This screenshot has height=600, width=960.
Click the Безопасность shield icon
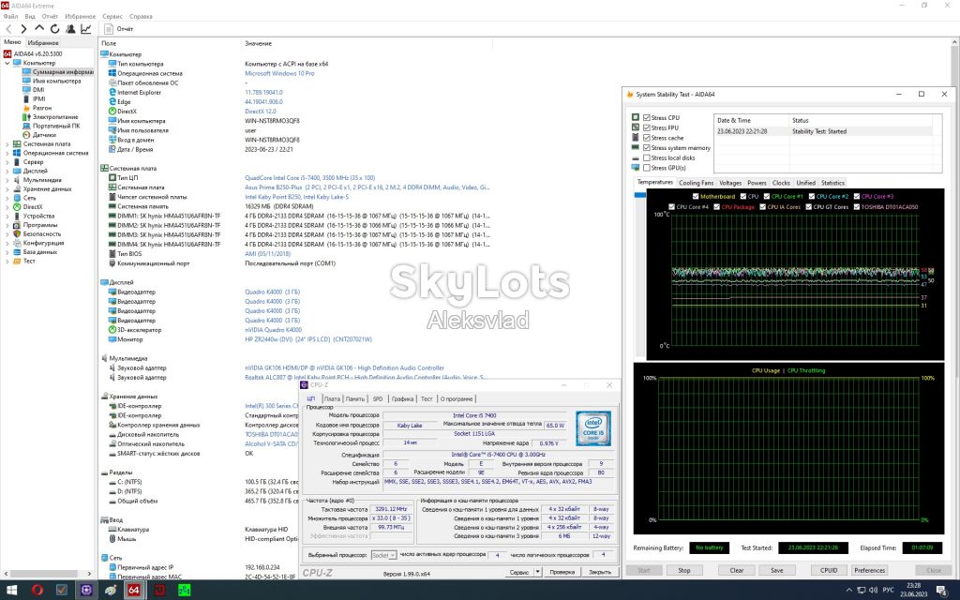coord(17,233)
